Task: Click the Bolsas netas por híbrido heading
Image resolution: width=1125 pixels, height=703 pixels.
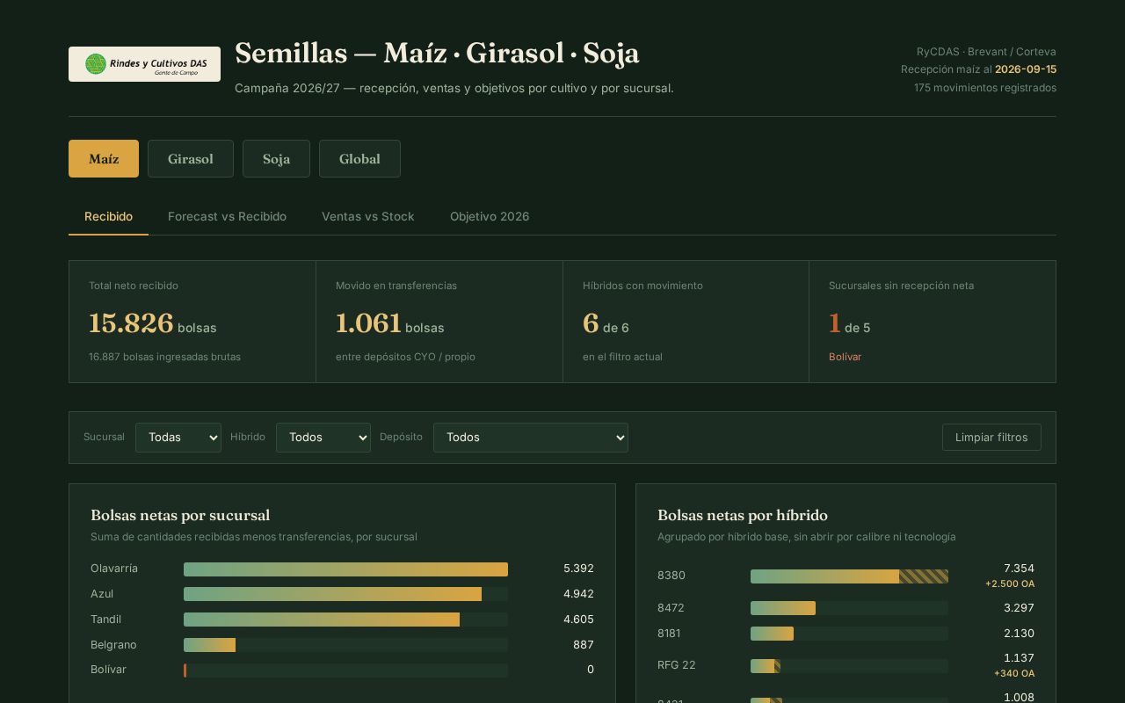Action: click(x=743, y=515)
